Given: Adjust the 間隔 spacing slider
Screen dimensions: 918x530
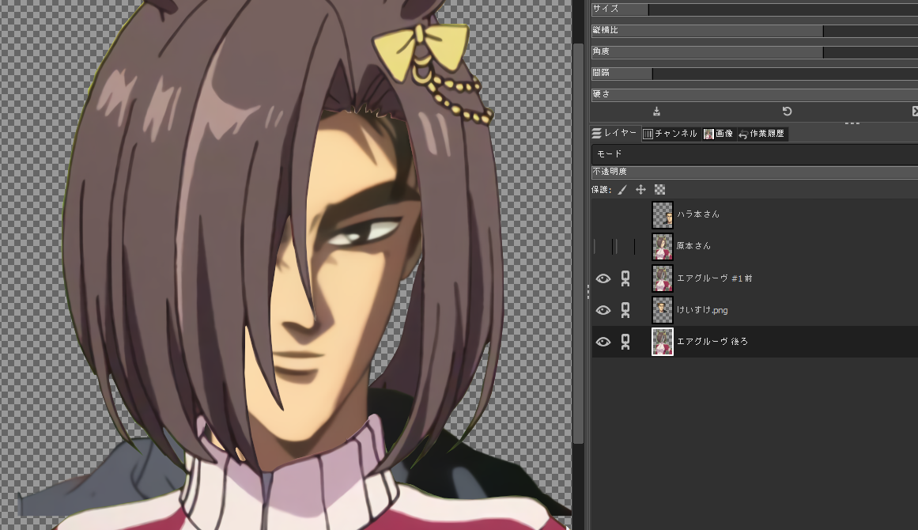Looking at the screenshot, I should [x=754, y=74].
